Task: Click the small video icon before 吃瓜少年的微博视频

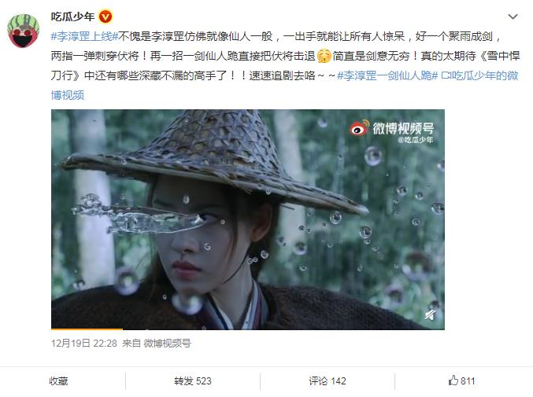Action: [446, 75]
